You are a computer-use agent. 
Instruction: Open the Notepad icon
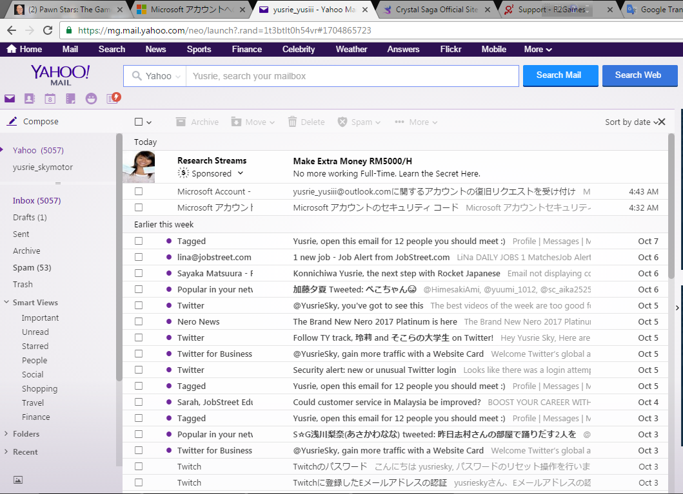pyautogui.click(x=71, y=99)
